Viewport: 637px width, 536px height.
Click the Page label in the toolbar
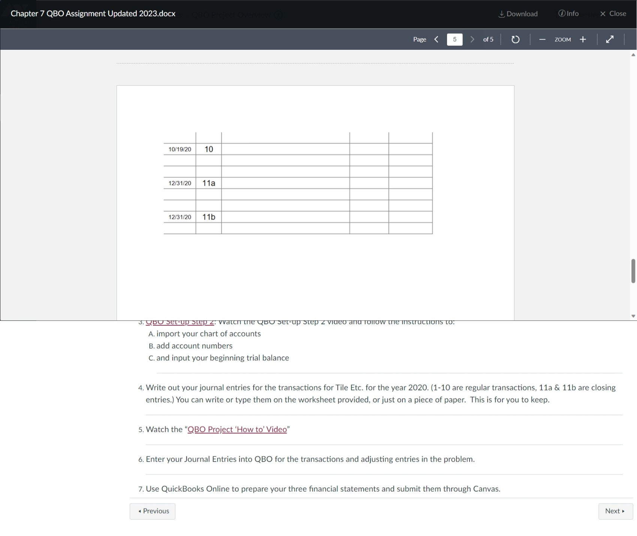tap(420, 39)
